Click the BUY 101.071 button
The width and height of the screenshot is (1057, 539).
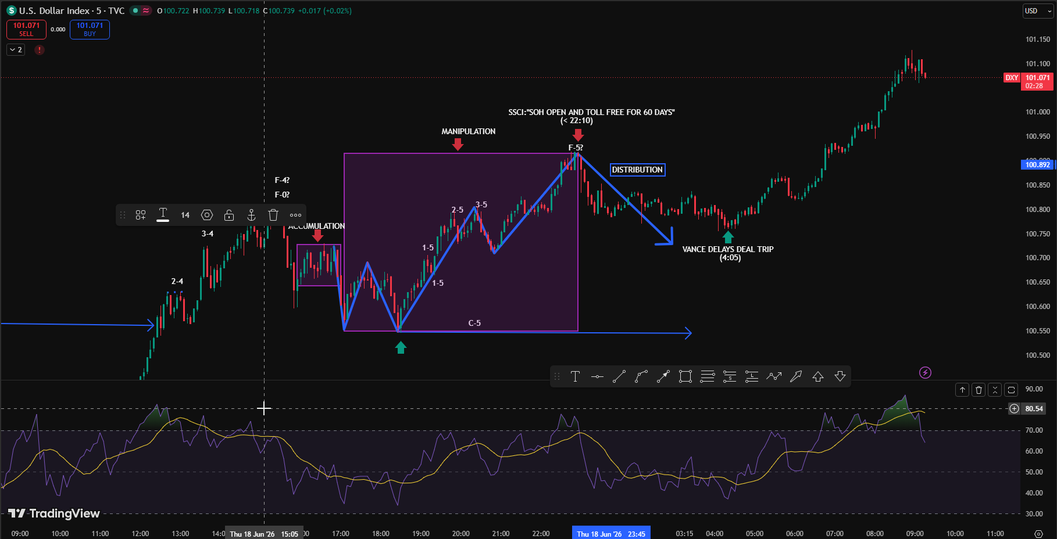[90, 30]
